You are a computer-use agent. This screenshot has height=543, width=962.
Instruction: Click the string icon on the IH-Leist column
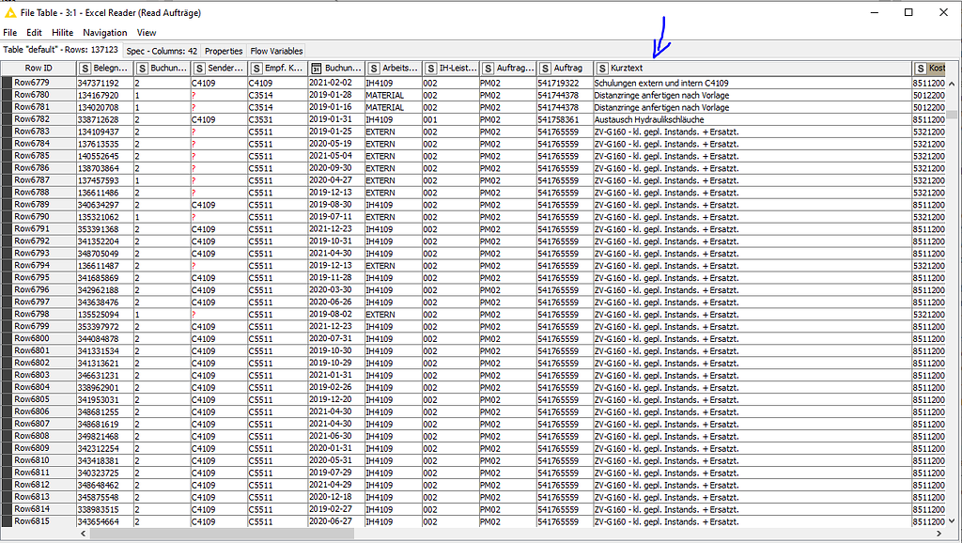tap(432, 68)
